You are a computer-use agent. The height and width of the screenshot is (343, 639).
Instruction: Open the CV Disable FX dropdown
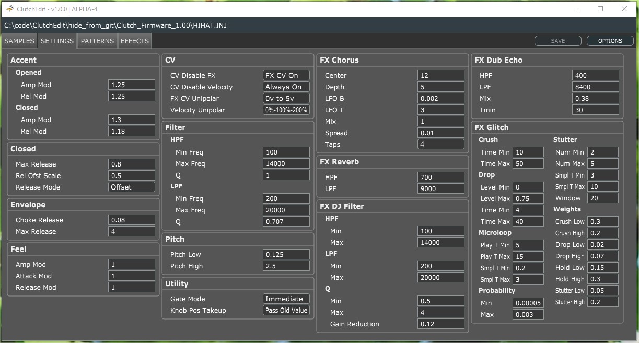click(286, 75)
